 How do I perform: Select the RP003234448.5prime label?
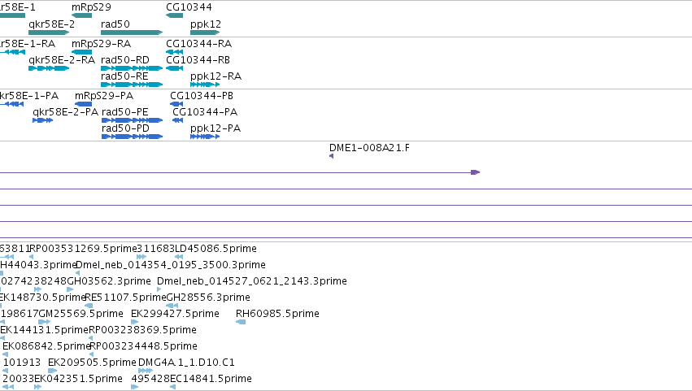coord(143,346)
